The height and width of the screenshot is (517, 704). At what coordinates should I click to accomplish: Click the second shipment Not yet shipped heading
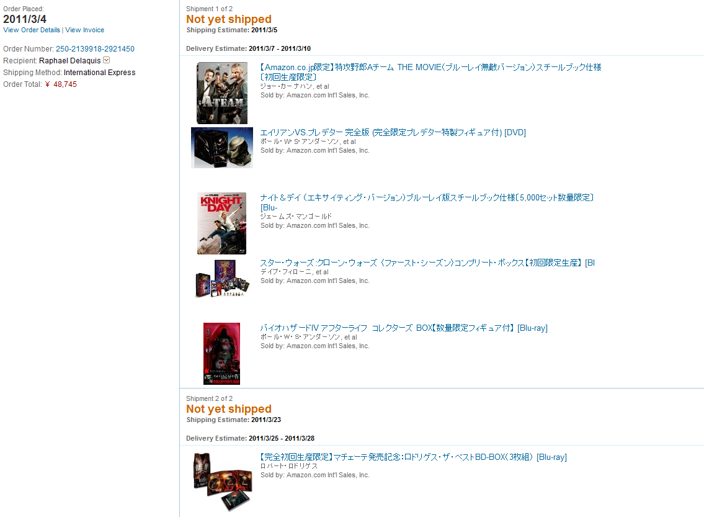(x=229, y=409)
